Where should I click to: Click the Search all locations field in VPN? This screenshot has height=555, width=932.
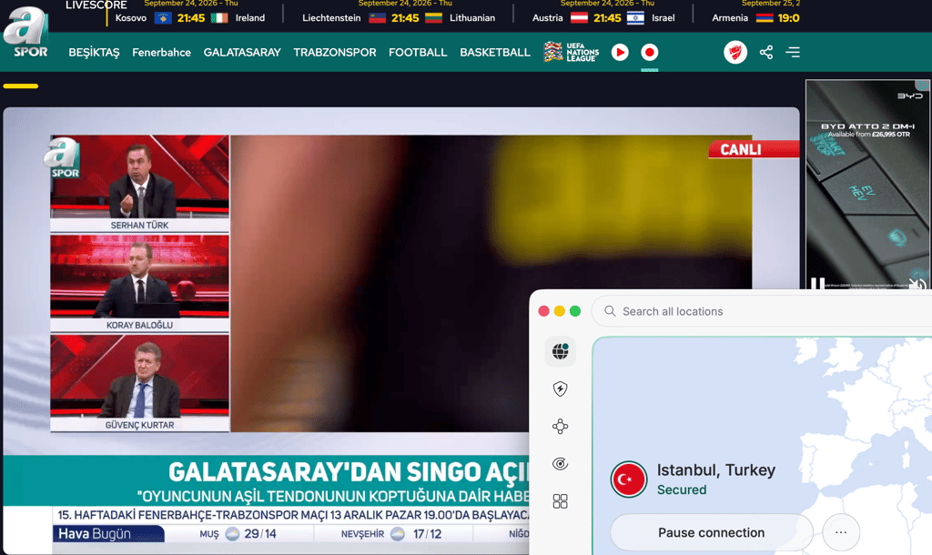762,311
